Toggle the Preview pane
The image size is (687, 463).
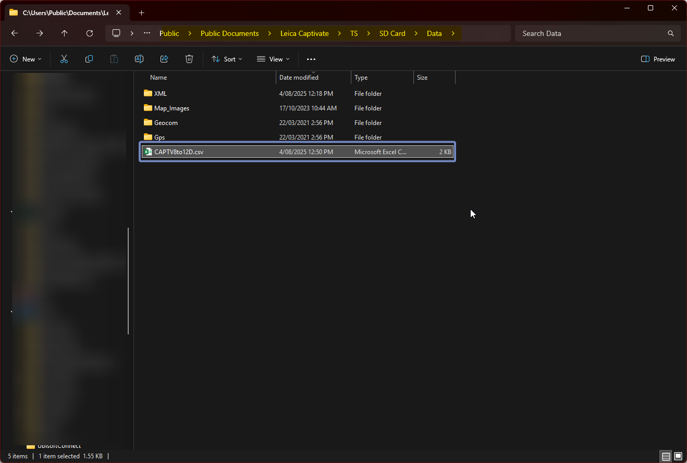(x=658, y=59)
